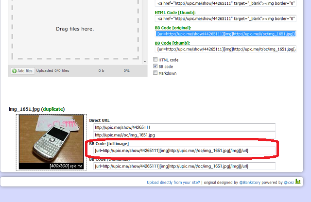Click the img_1651.jpg file name heading
The width and height of the screenshot is (311, 202).
point(24,109)
